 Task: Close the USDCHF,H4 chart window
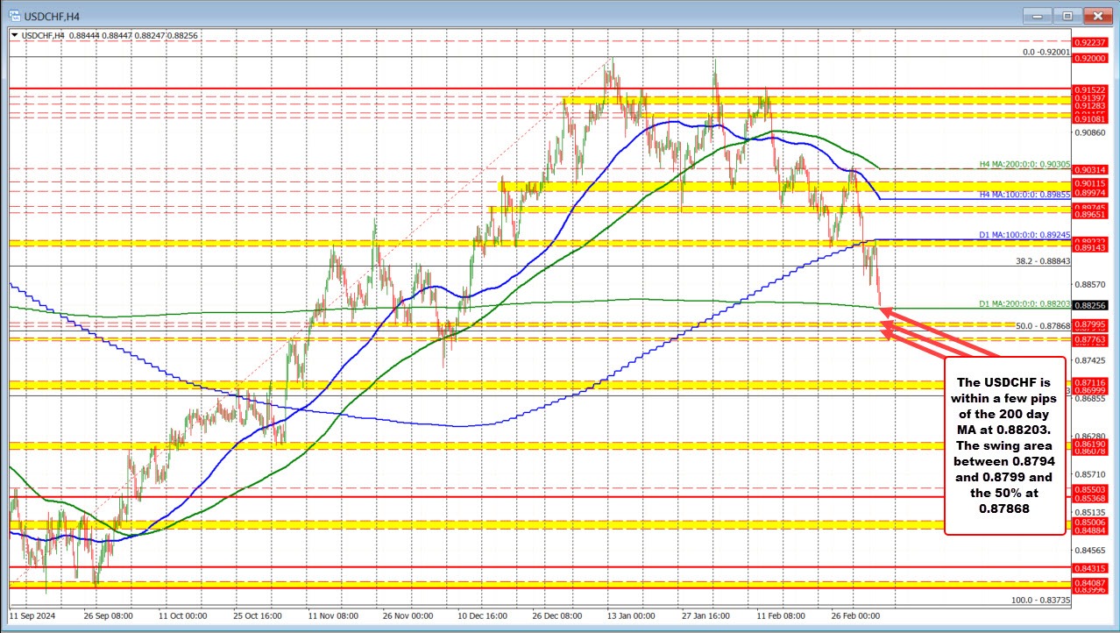pos(1095,15)
